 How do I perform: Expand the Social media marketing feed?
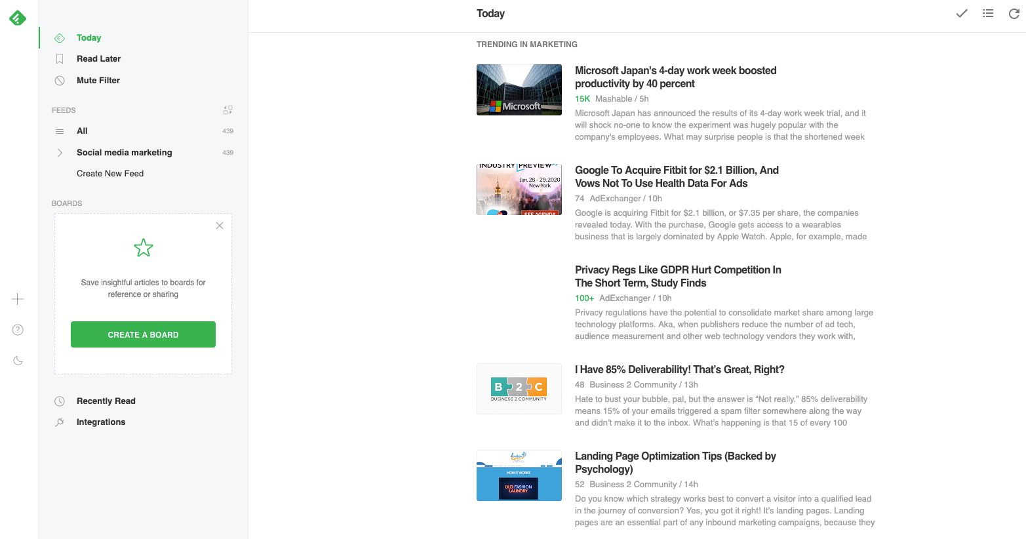(59, 152)
